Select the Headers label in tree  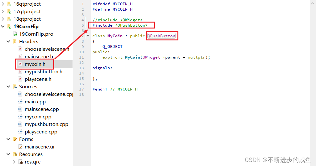coord(29,41)
